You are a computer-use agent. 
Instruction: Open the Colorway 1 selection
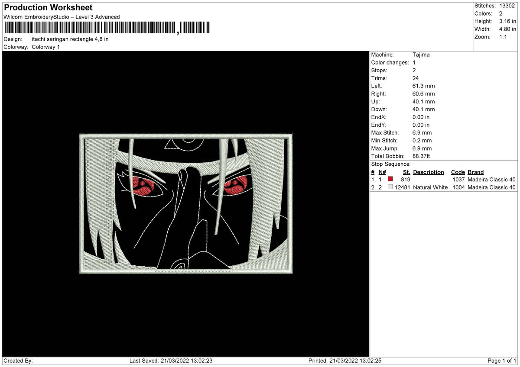tap(45, 47)
